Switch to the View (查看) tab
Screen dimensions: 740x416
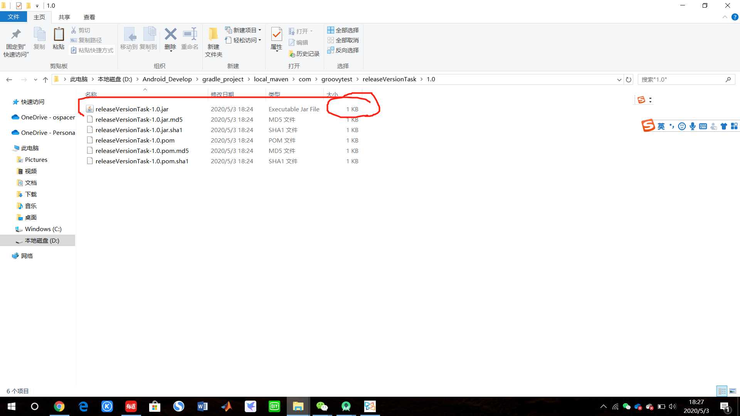click(89, 17)
